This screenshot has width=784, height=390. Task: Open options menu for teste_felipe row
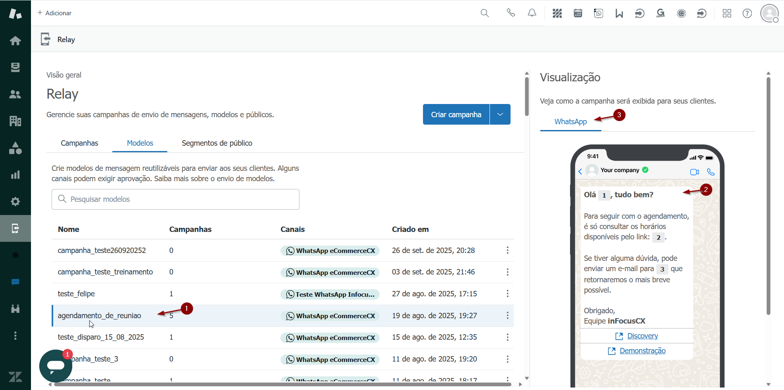pos(507,294)
